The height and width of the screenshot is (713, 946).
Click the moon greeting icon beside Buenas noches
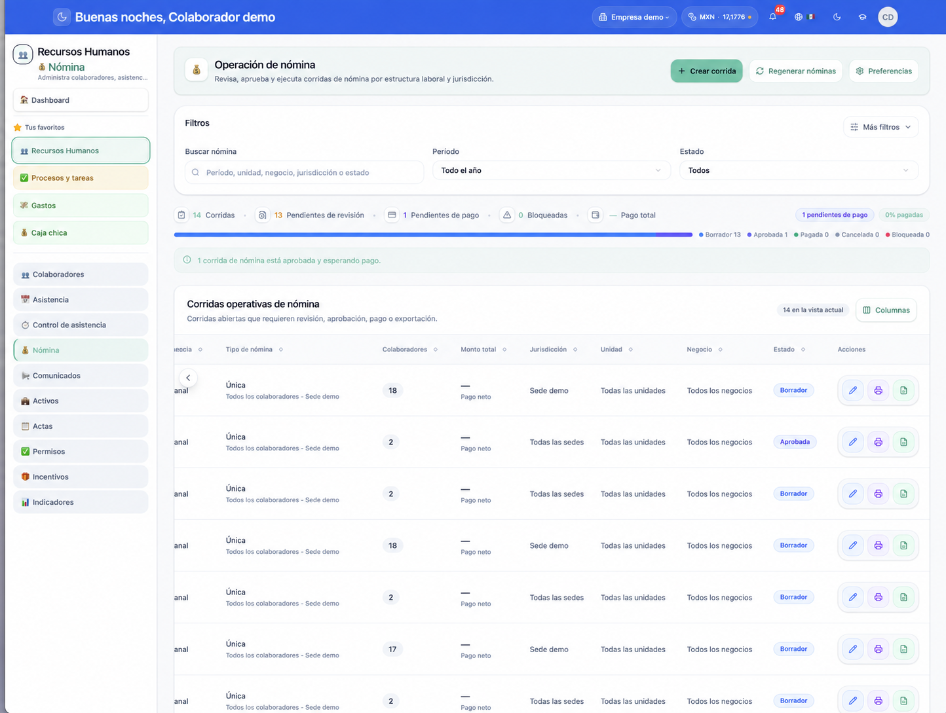pyautogui.click(x=62, y=17)
